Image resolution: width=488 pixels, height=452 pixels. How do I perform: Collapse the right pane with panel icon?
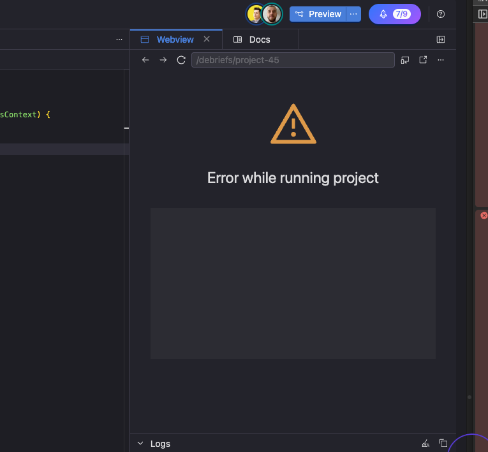[x=440, y=40]
